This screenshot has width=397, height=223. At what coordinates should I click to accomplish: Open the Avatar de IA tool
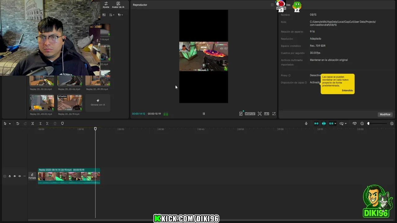click(x=118, y=5)
